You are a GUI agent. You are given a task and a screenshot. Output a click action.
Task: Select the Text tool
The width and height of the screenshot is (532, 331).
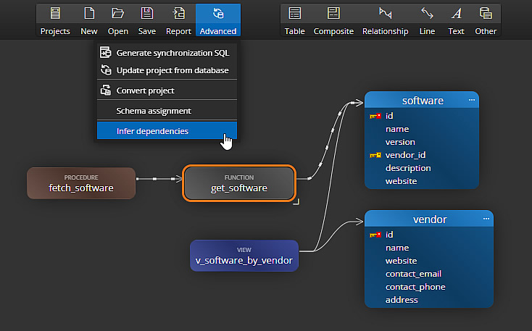(x=456, y=20)
